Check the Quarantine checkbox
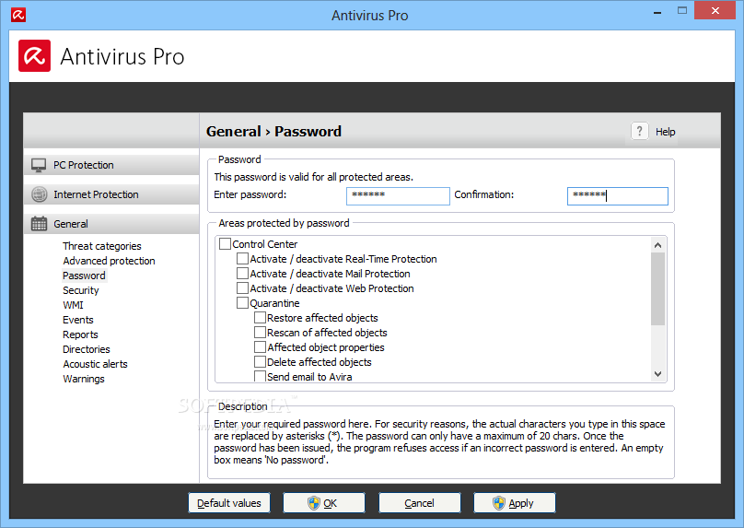744x528 pixels. tap(242, 303)
